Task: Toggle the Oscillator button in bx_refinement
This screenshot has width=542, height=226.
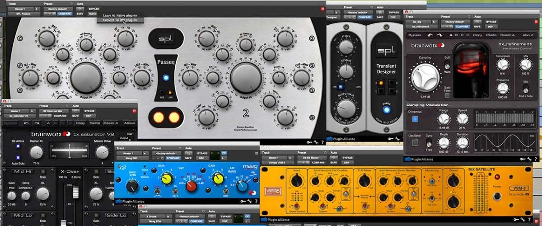Action: 414,143
